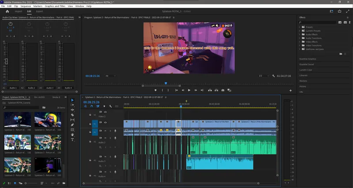Open program monitor wrench settings
The width and height of the screenshot is (353, 188).
coord(274,76)
